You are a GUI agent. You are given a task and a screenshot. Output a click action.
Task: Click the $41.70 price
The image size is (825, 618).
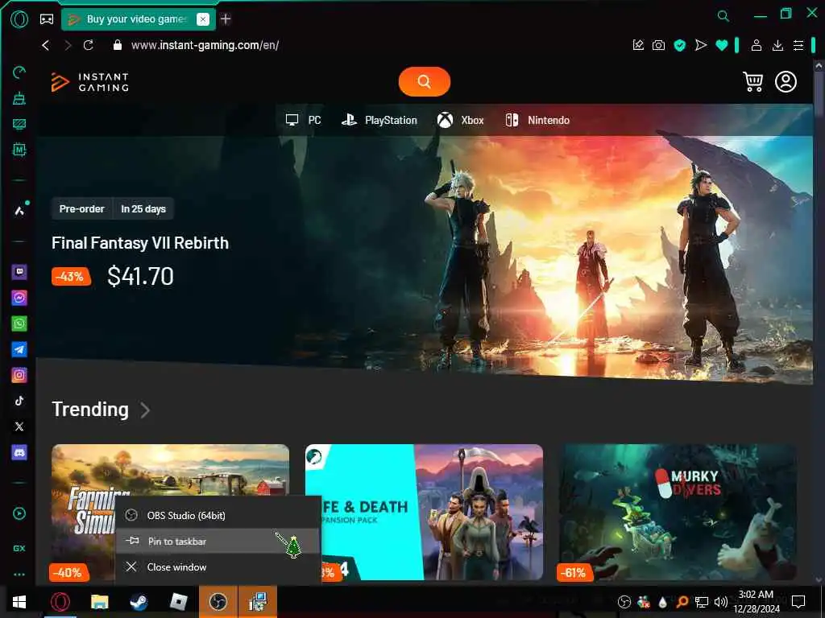pos(140,277)
